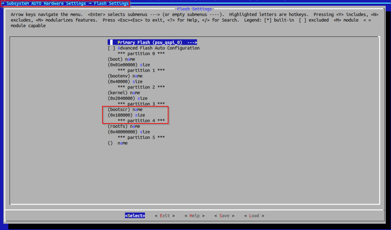Select the (bootscr) name entry
The image size is (391, 230).
click(125, 110)
